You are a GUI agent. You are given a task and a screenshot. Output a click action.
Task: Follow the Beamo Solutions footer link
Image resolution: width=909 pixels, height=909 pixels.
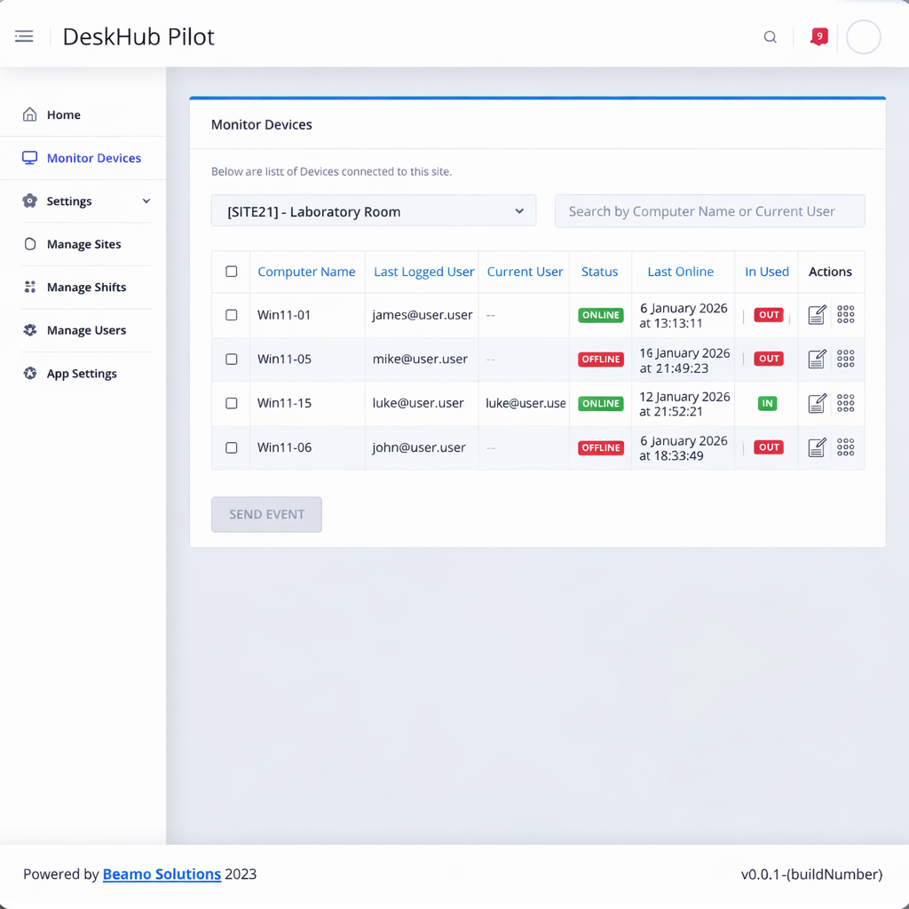point(162,874)
